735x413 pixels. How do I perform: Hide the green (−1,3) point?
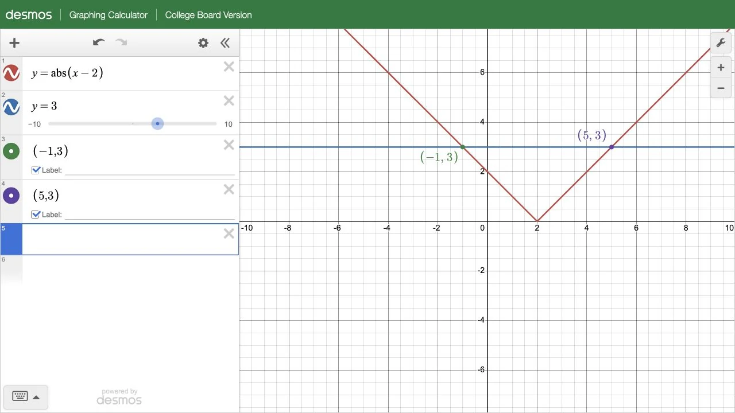click(x=11, y=151)
